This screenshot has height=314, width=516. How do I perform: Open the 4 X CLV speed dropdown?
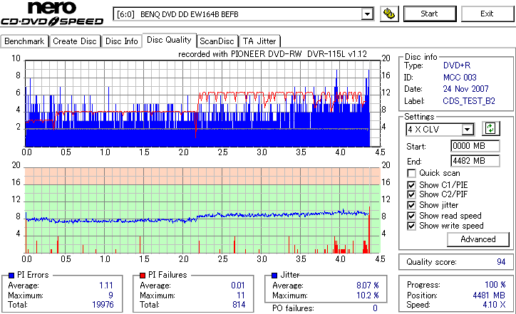tap(468, 130)
